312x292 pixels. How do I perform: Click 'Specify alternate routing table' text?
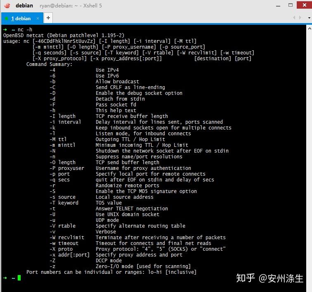140,226
